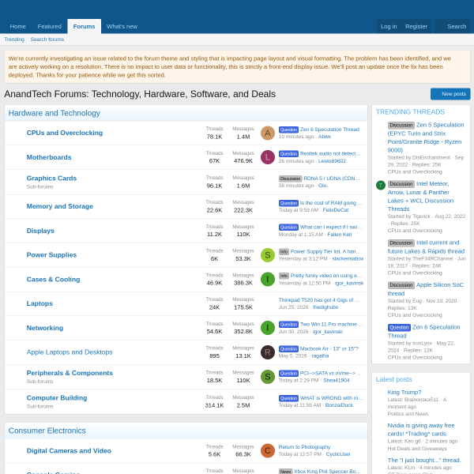Open the Computer Building forum
The image size is (474, 474).
click(x=57, y=398)
